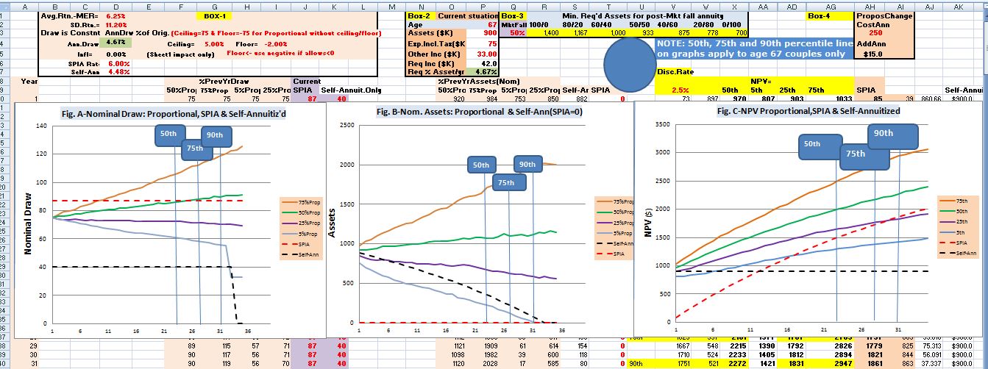Screen dimensions: 988x369
Task: Select the 75th callout in Fig. B
Action: pyautogui.click(x=506, y=182)
